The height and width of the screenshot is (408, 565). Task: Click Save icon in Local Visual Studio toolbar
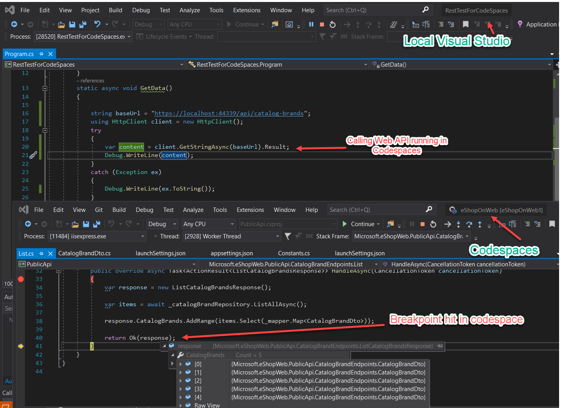(x=72, y=24)
